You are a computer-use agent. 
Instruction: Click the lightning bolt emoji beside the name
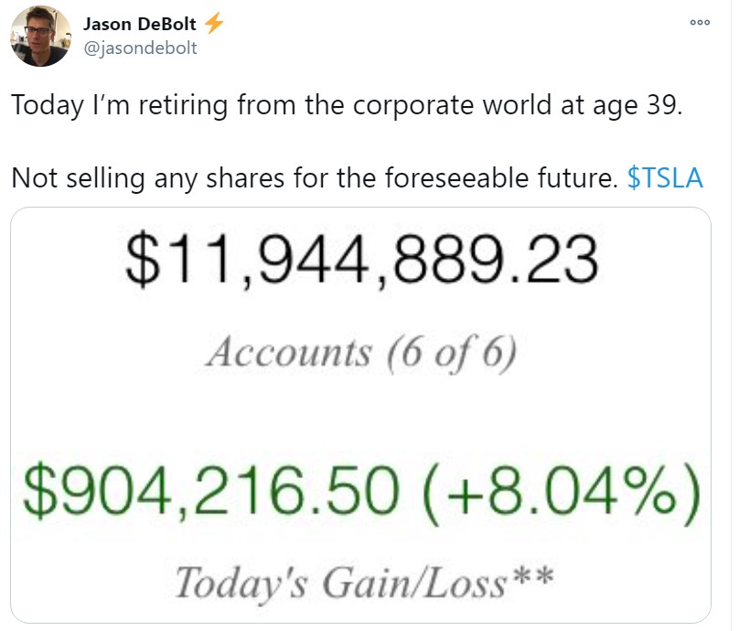click(x=214, y=23)
